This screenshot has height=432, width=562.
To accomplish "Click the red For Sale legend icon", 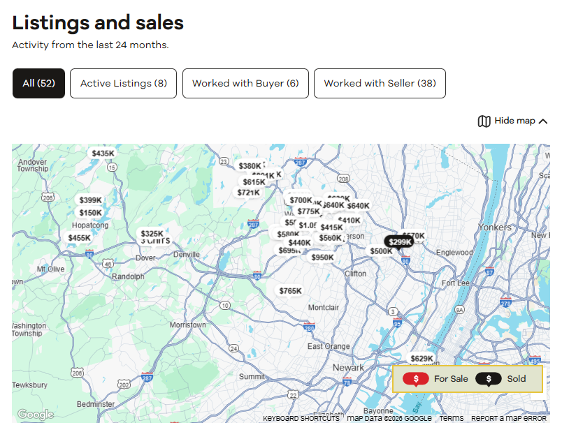I will tap(416, 379).
